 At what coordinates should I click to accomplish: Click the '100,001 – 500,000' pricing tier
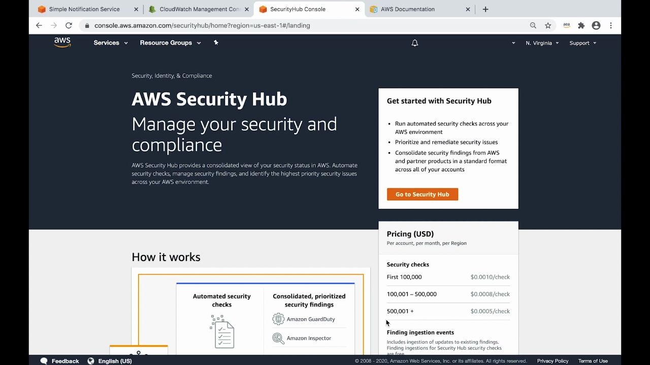tap(412, 294)
